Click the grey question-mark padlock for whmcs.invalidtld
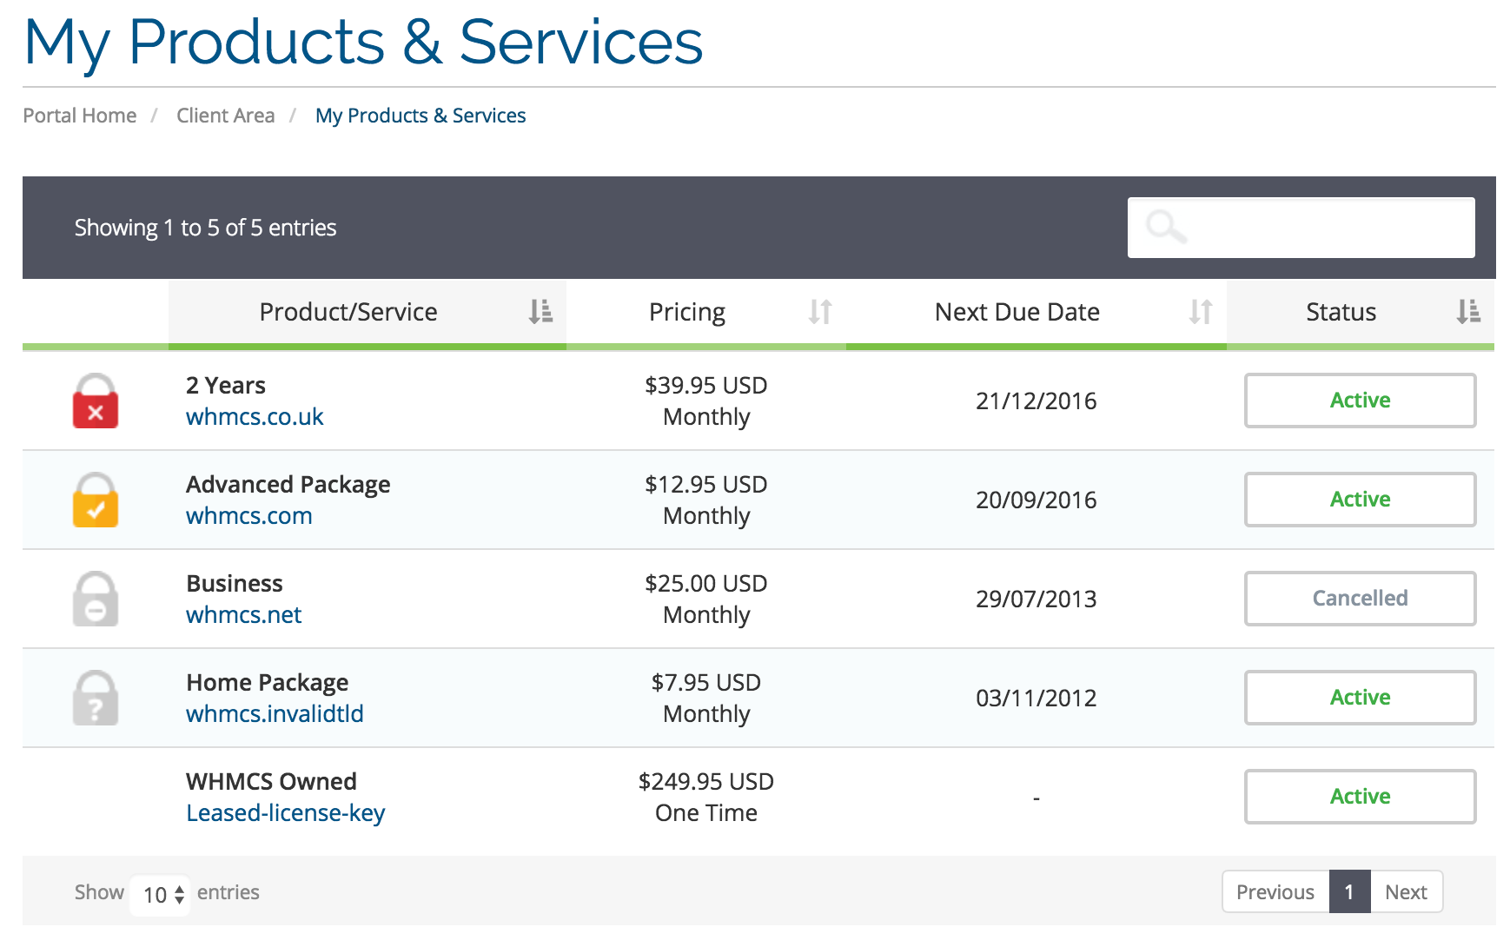 tap(96, 698)
